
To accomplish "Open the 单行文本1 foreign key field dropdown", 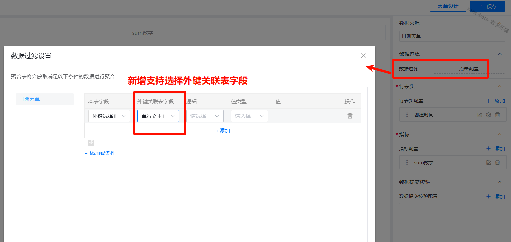I will [158, 116].
